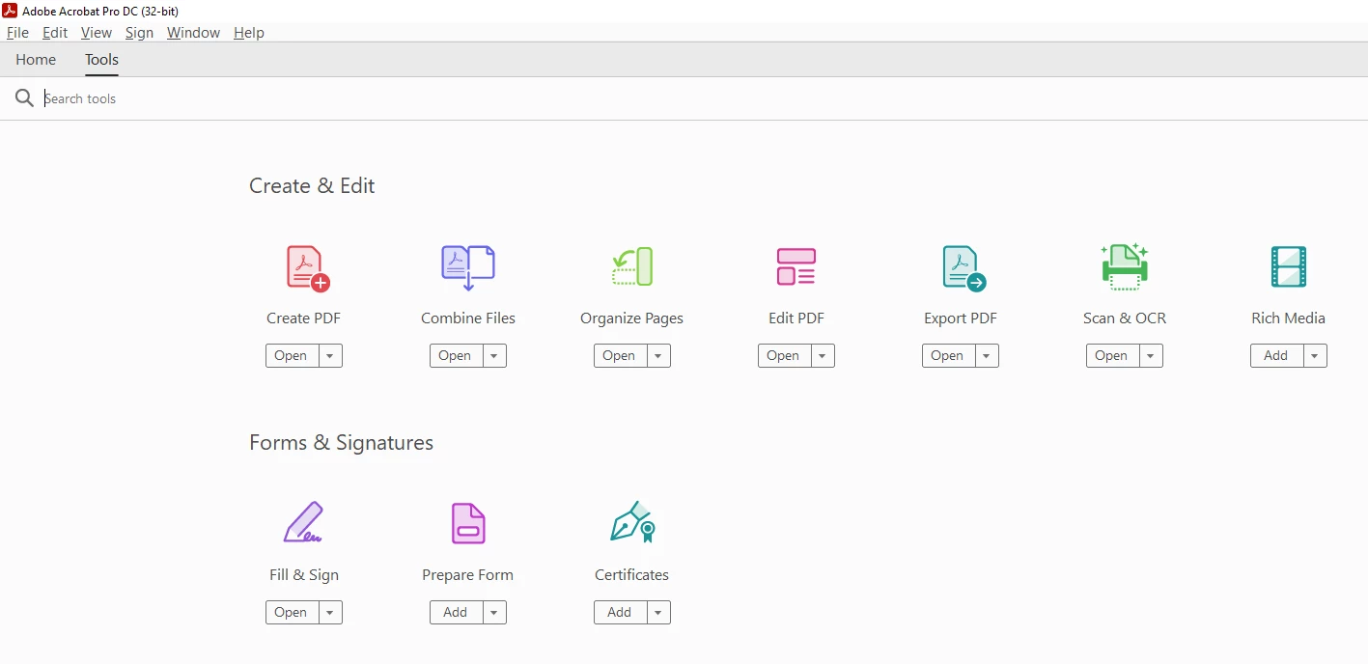1368x664 pixels.
Task: Click the Combine Files label text
Action: (x=468, y=318)
